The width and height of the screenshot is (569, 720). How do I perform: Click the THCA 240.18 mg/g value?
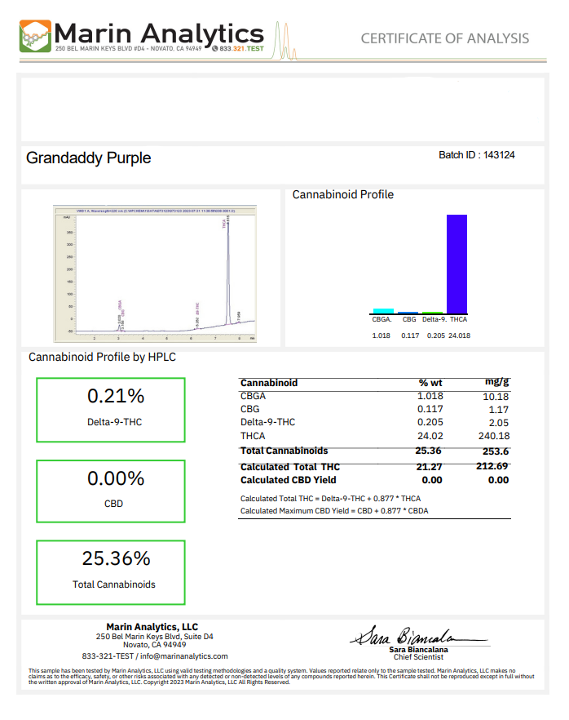coord(494,436)
